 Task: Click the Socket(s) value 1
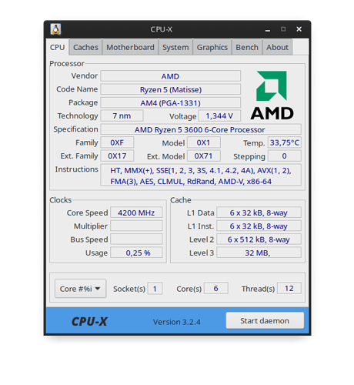(155, 289)
